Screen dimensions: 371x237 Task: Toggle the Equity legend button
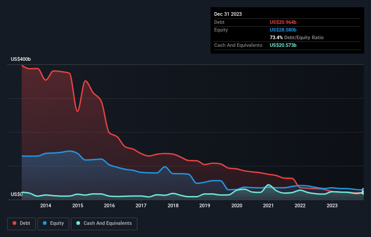point(53,223)
